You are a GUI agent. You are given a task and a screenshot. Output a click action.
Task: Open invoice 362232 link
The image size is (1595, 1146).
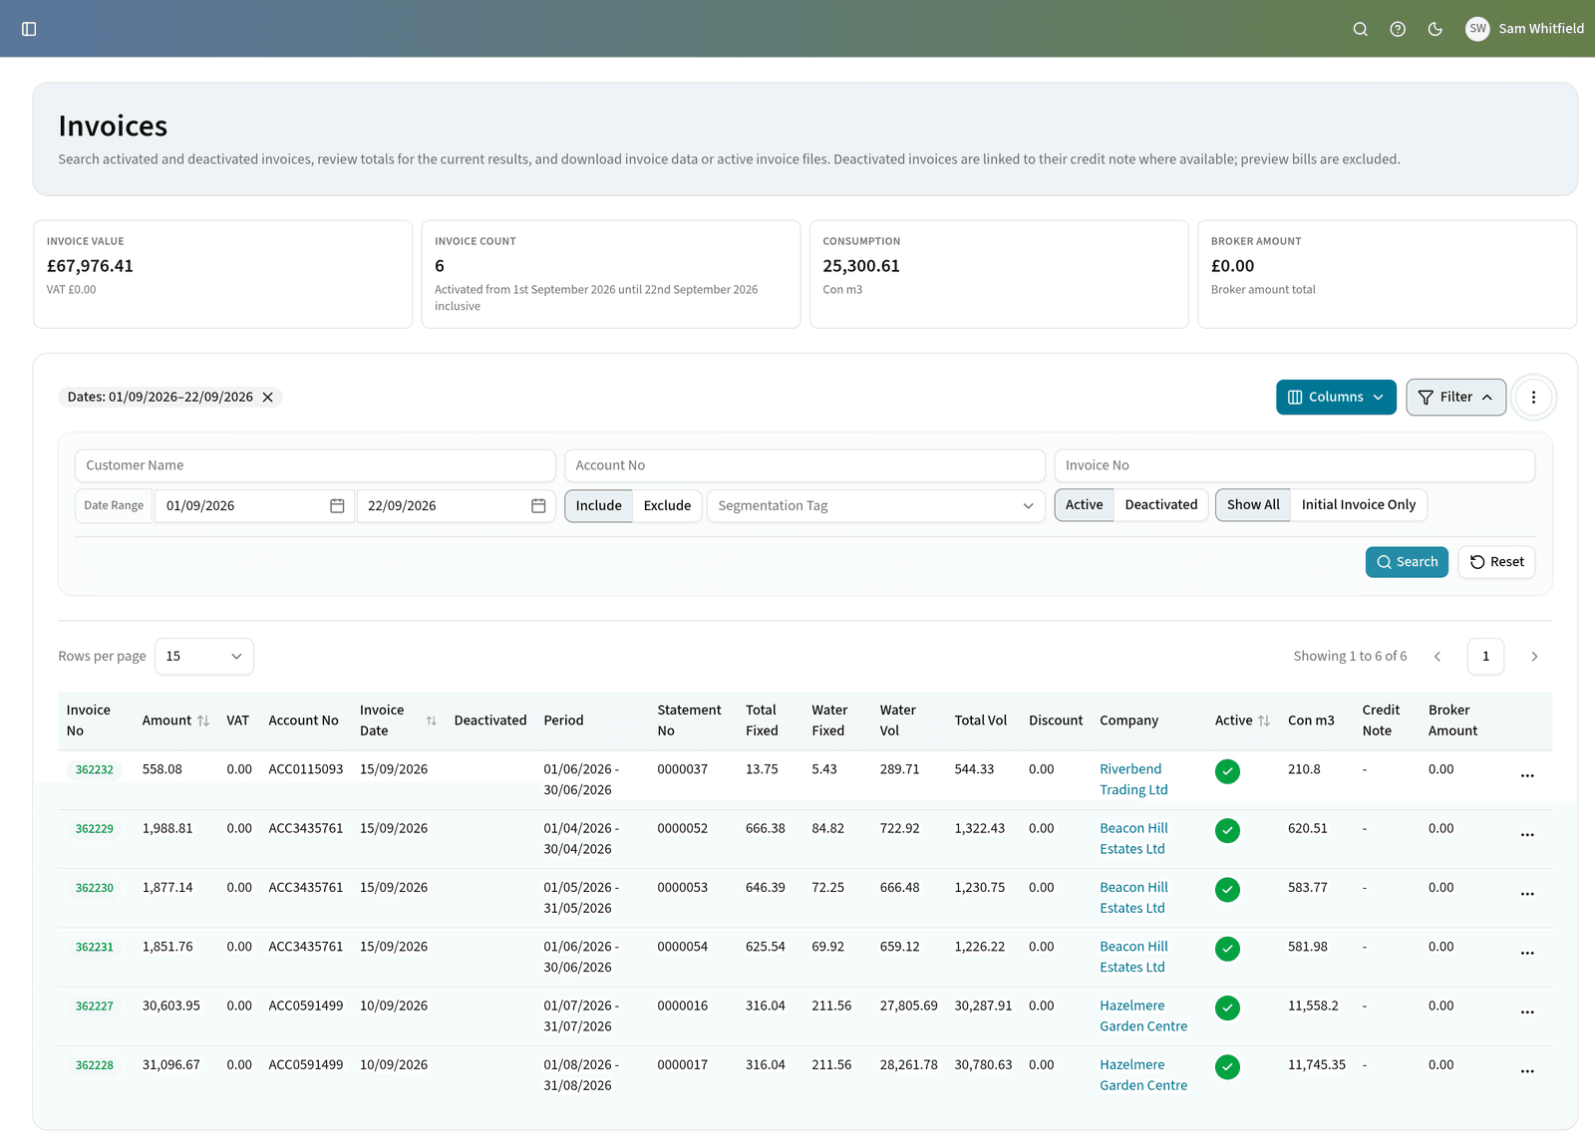(95, 769)
